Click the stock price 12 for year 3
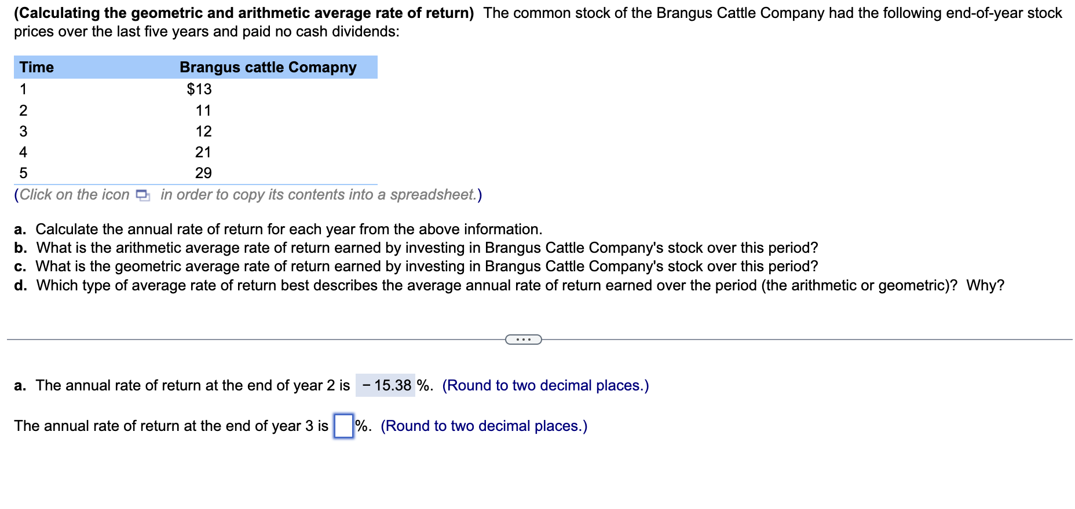The width and height of the screenshot is (1075, 509). [x=203, y=131]
